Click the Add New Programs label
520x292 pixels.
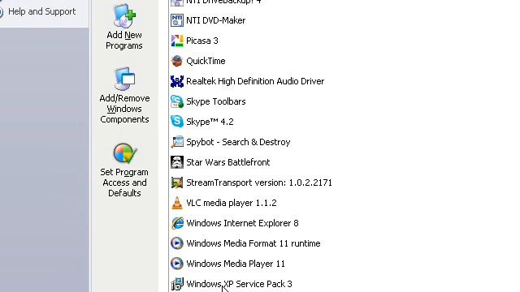coord(124,40)
